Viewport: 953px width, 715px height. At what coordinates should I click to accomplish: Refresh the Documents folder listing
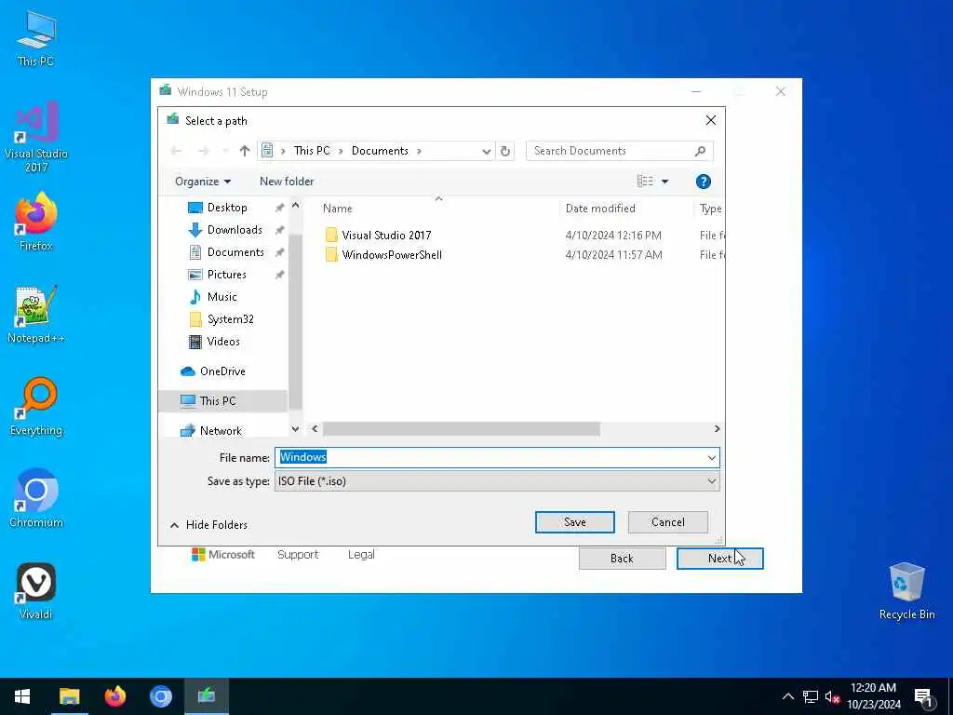click(505, 151)
